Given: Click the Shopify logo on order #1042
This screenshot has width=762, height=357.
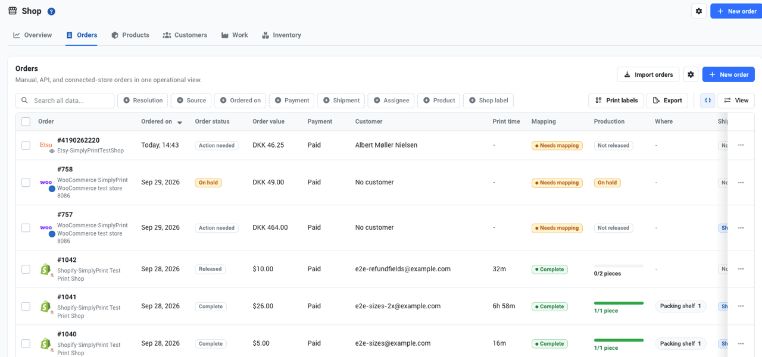Looking at the screenshot, I should (45, 270).
